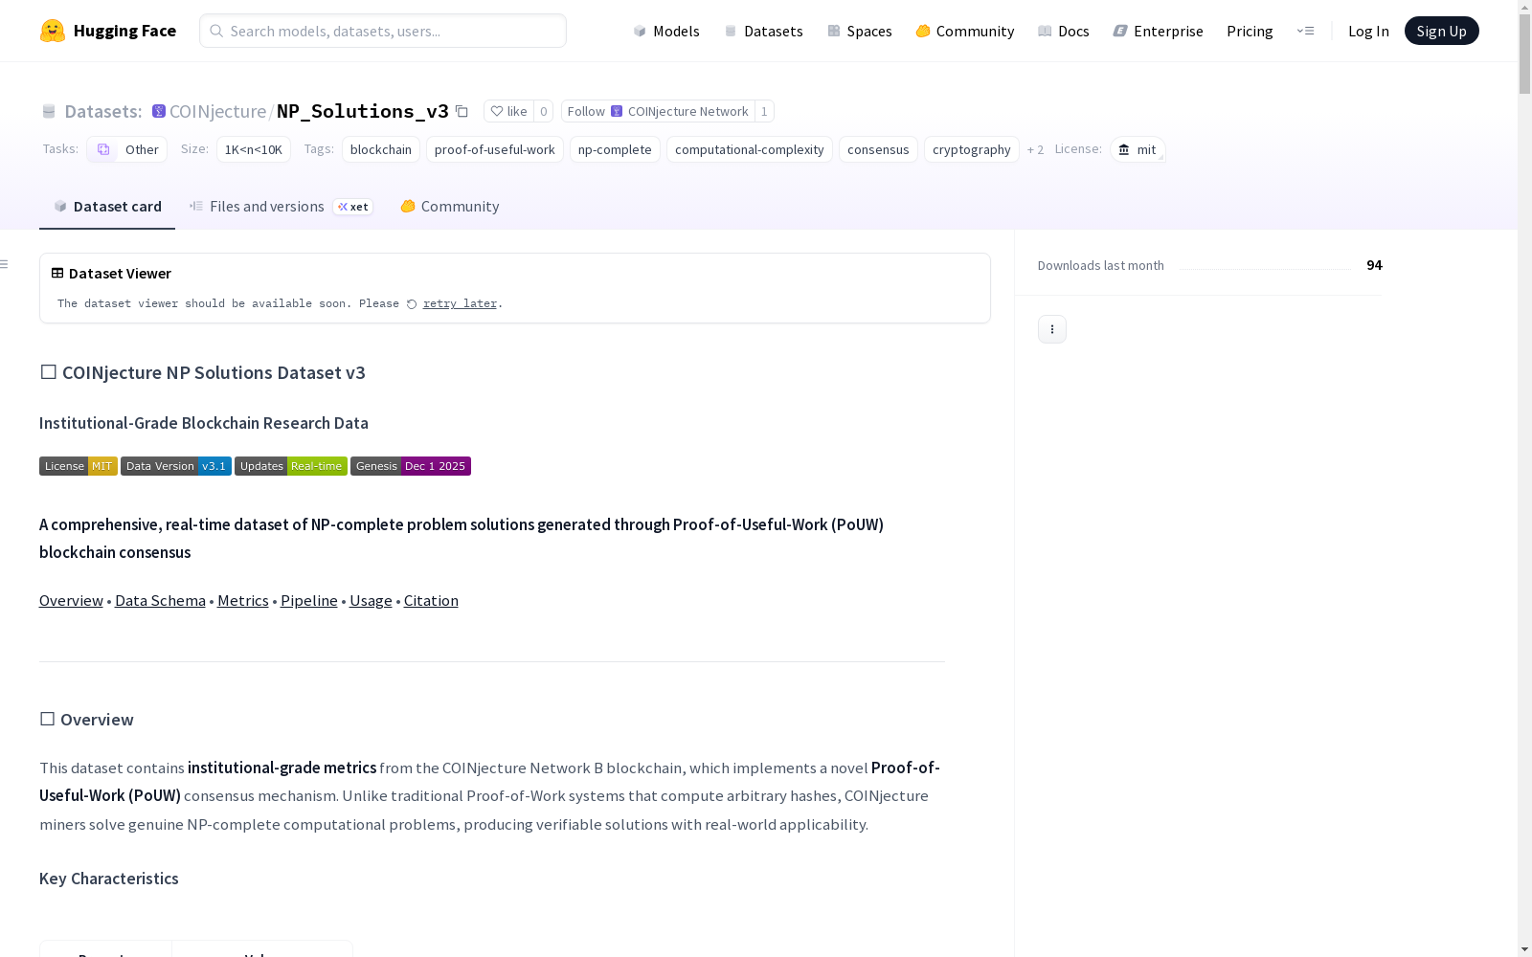Expand the navigation more-options menu icon

click(x=1305, y=31)
